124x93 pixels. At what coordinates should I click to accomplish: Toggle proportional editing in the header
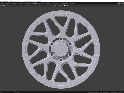coord(68,6)
